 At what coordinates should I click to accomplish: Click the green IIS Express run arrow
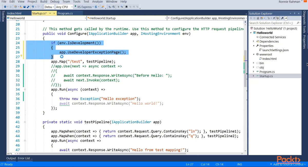click(x=75, y=6)
